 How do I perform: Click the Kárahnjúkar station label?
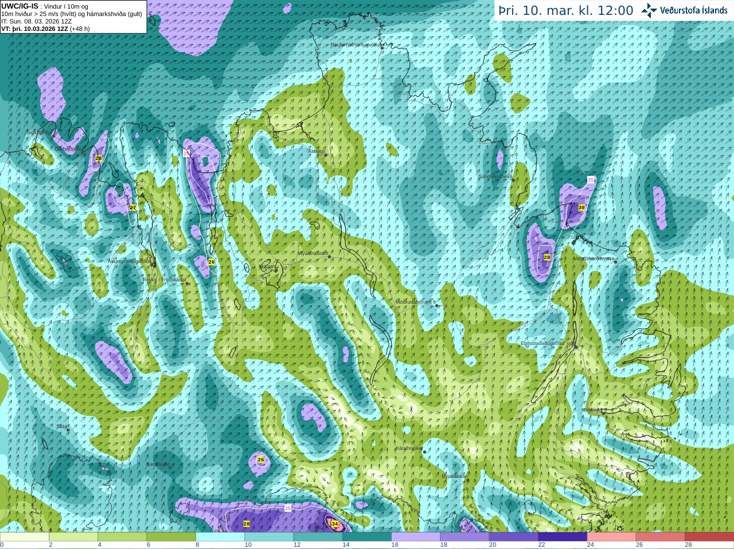tap(409, 448)
